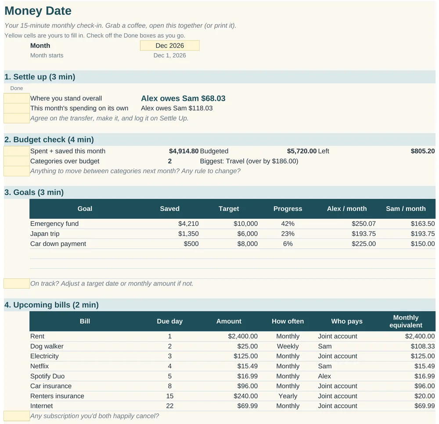
Task: Click the Bill column header
Action: coord(85,321)
